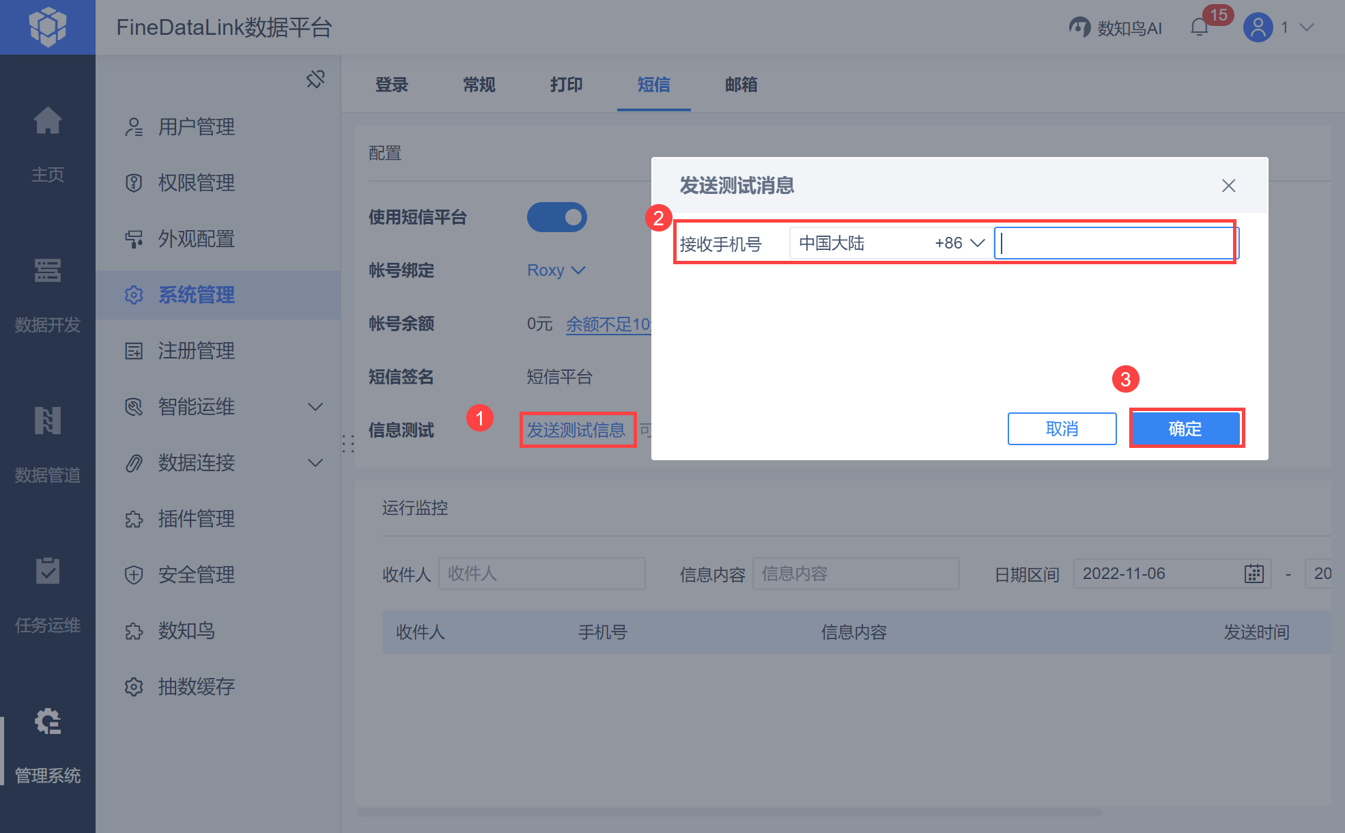This screenshot has height=833, width=1345.
Task: Open the Roxy account dropdown
Action: [556, 270]
